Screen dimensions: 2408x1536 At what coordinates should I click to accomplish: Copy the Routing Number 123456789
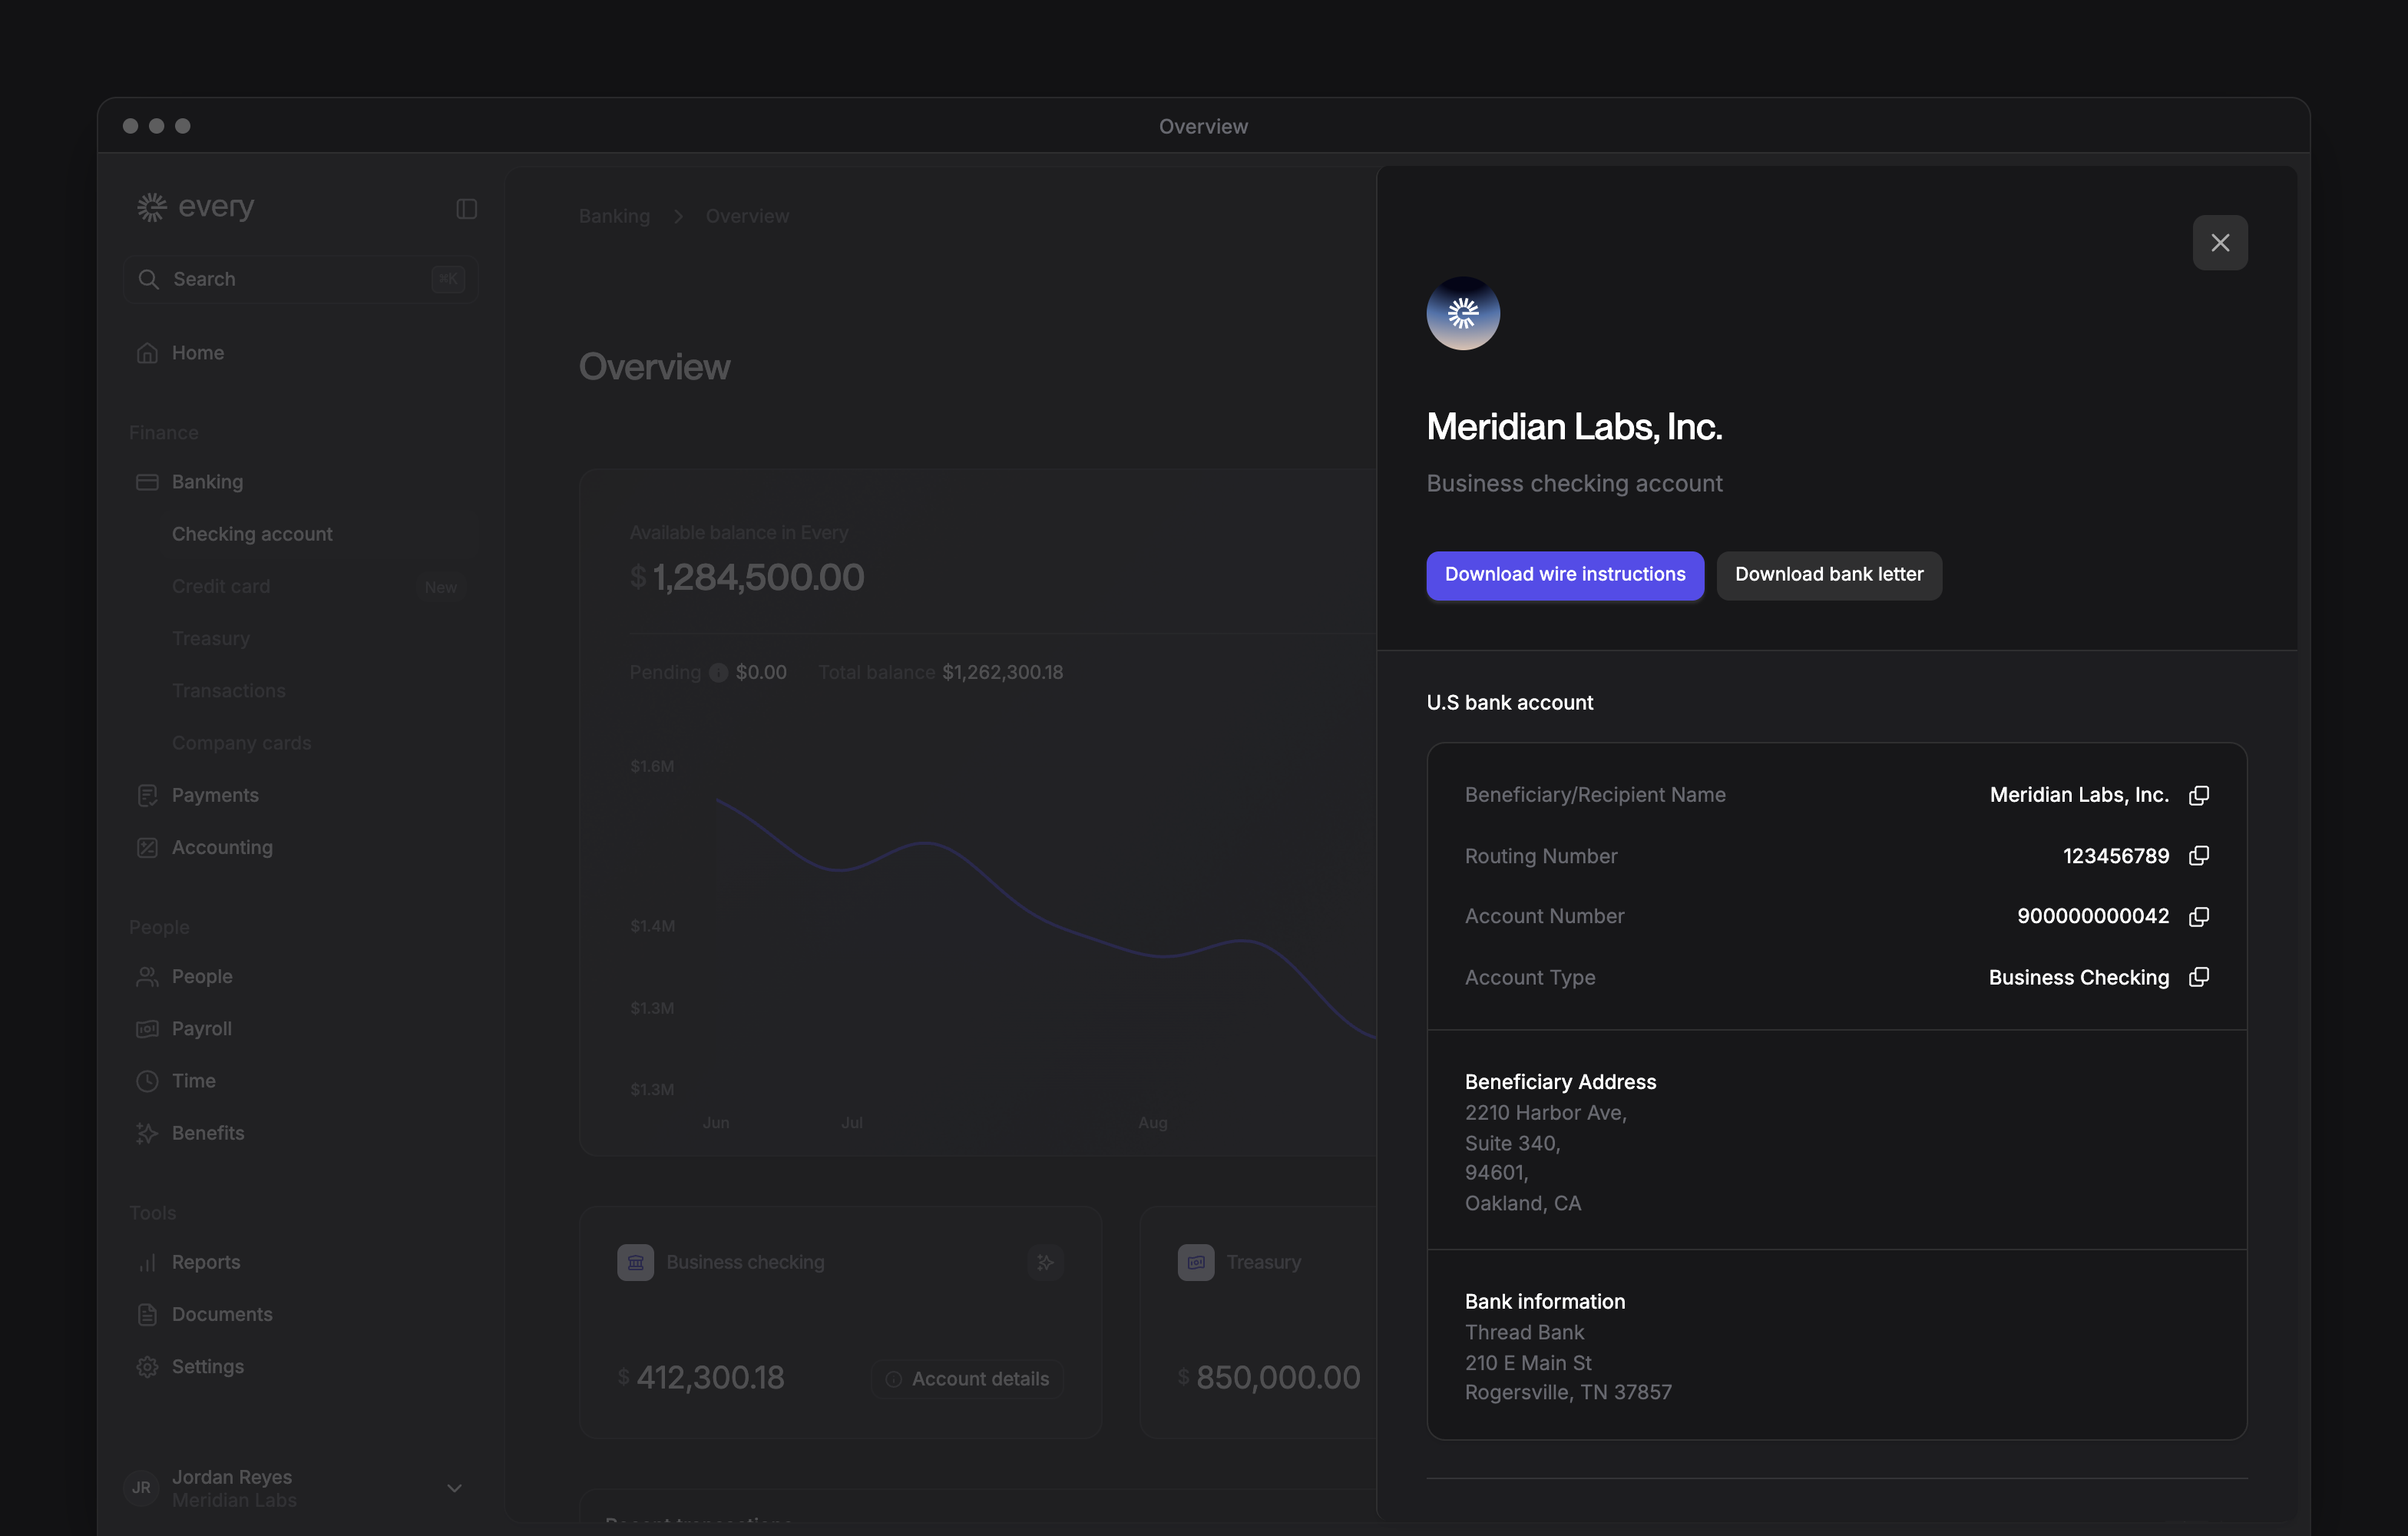(2198, 856)
